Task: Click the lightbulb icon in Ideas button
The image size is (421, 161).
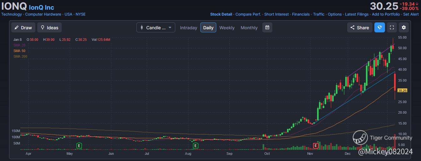Action: [43, 27]
